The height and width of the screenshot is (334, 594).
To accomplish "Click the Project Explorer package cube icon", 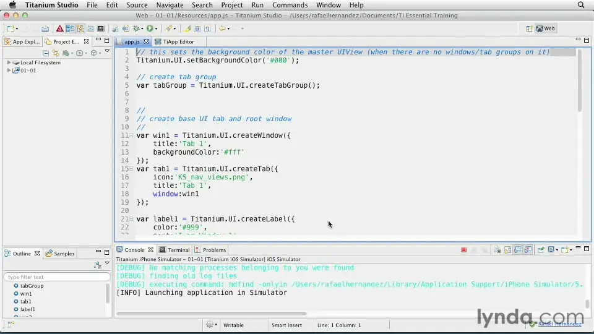I will [93, 53].
